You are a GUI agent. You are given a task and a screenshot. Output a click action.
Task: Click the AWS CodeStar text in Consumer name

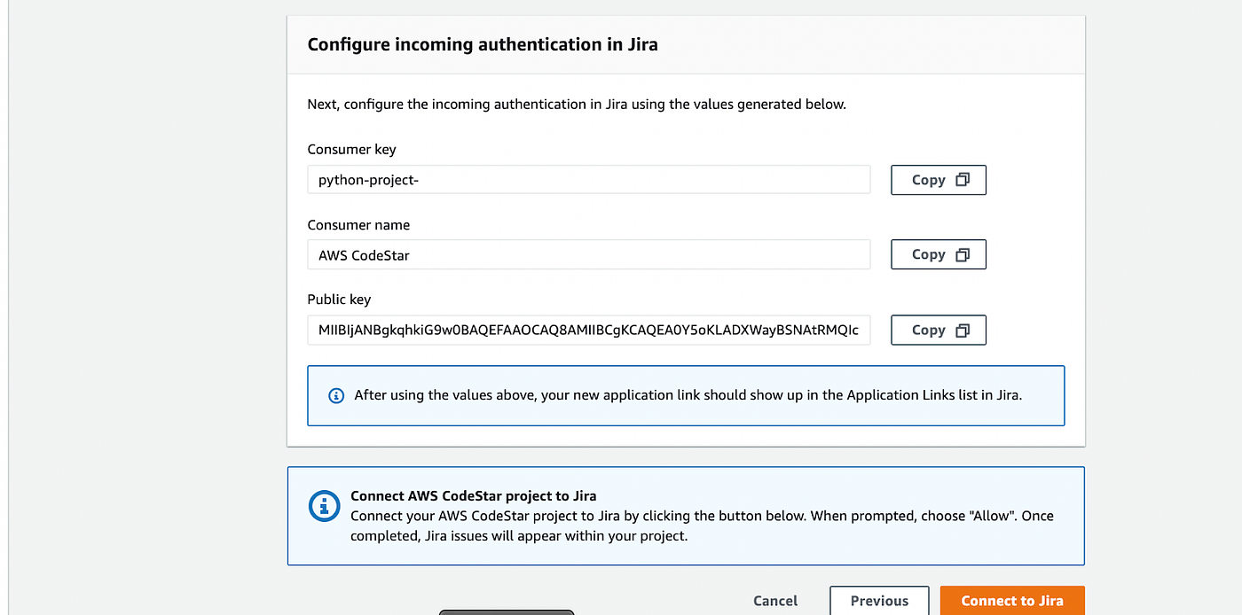click(364, 254)
